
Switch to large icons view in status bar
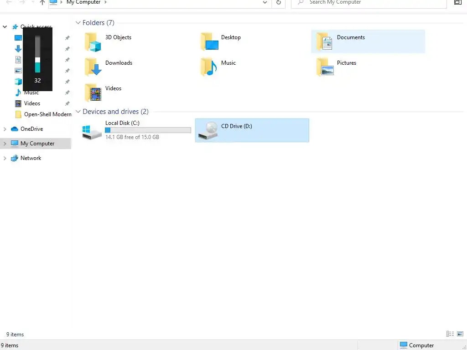pos(460,334)
